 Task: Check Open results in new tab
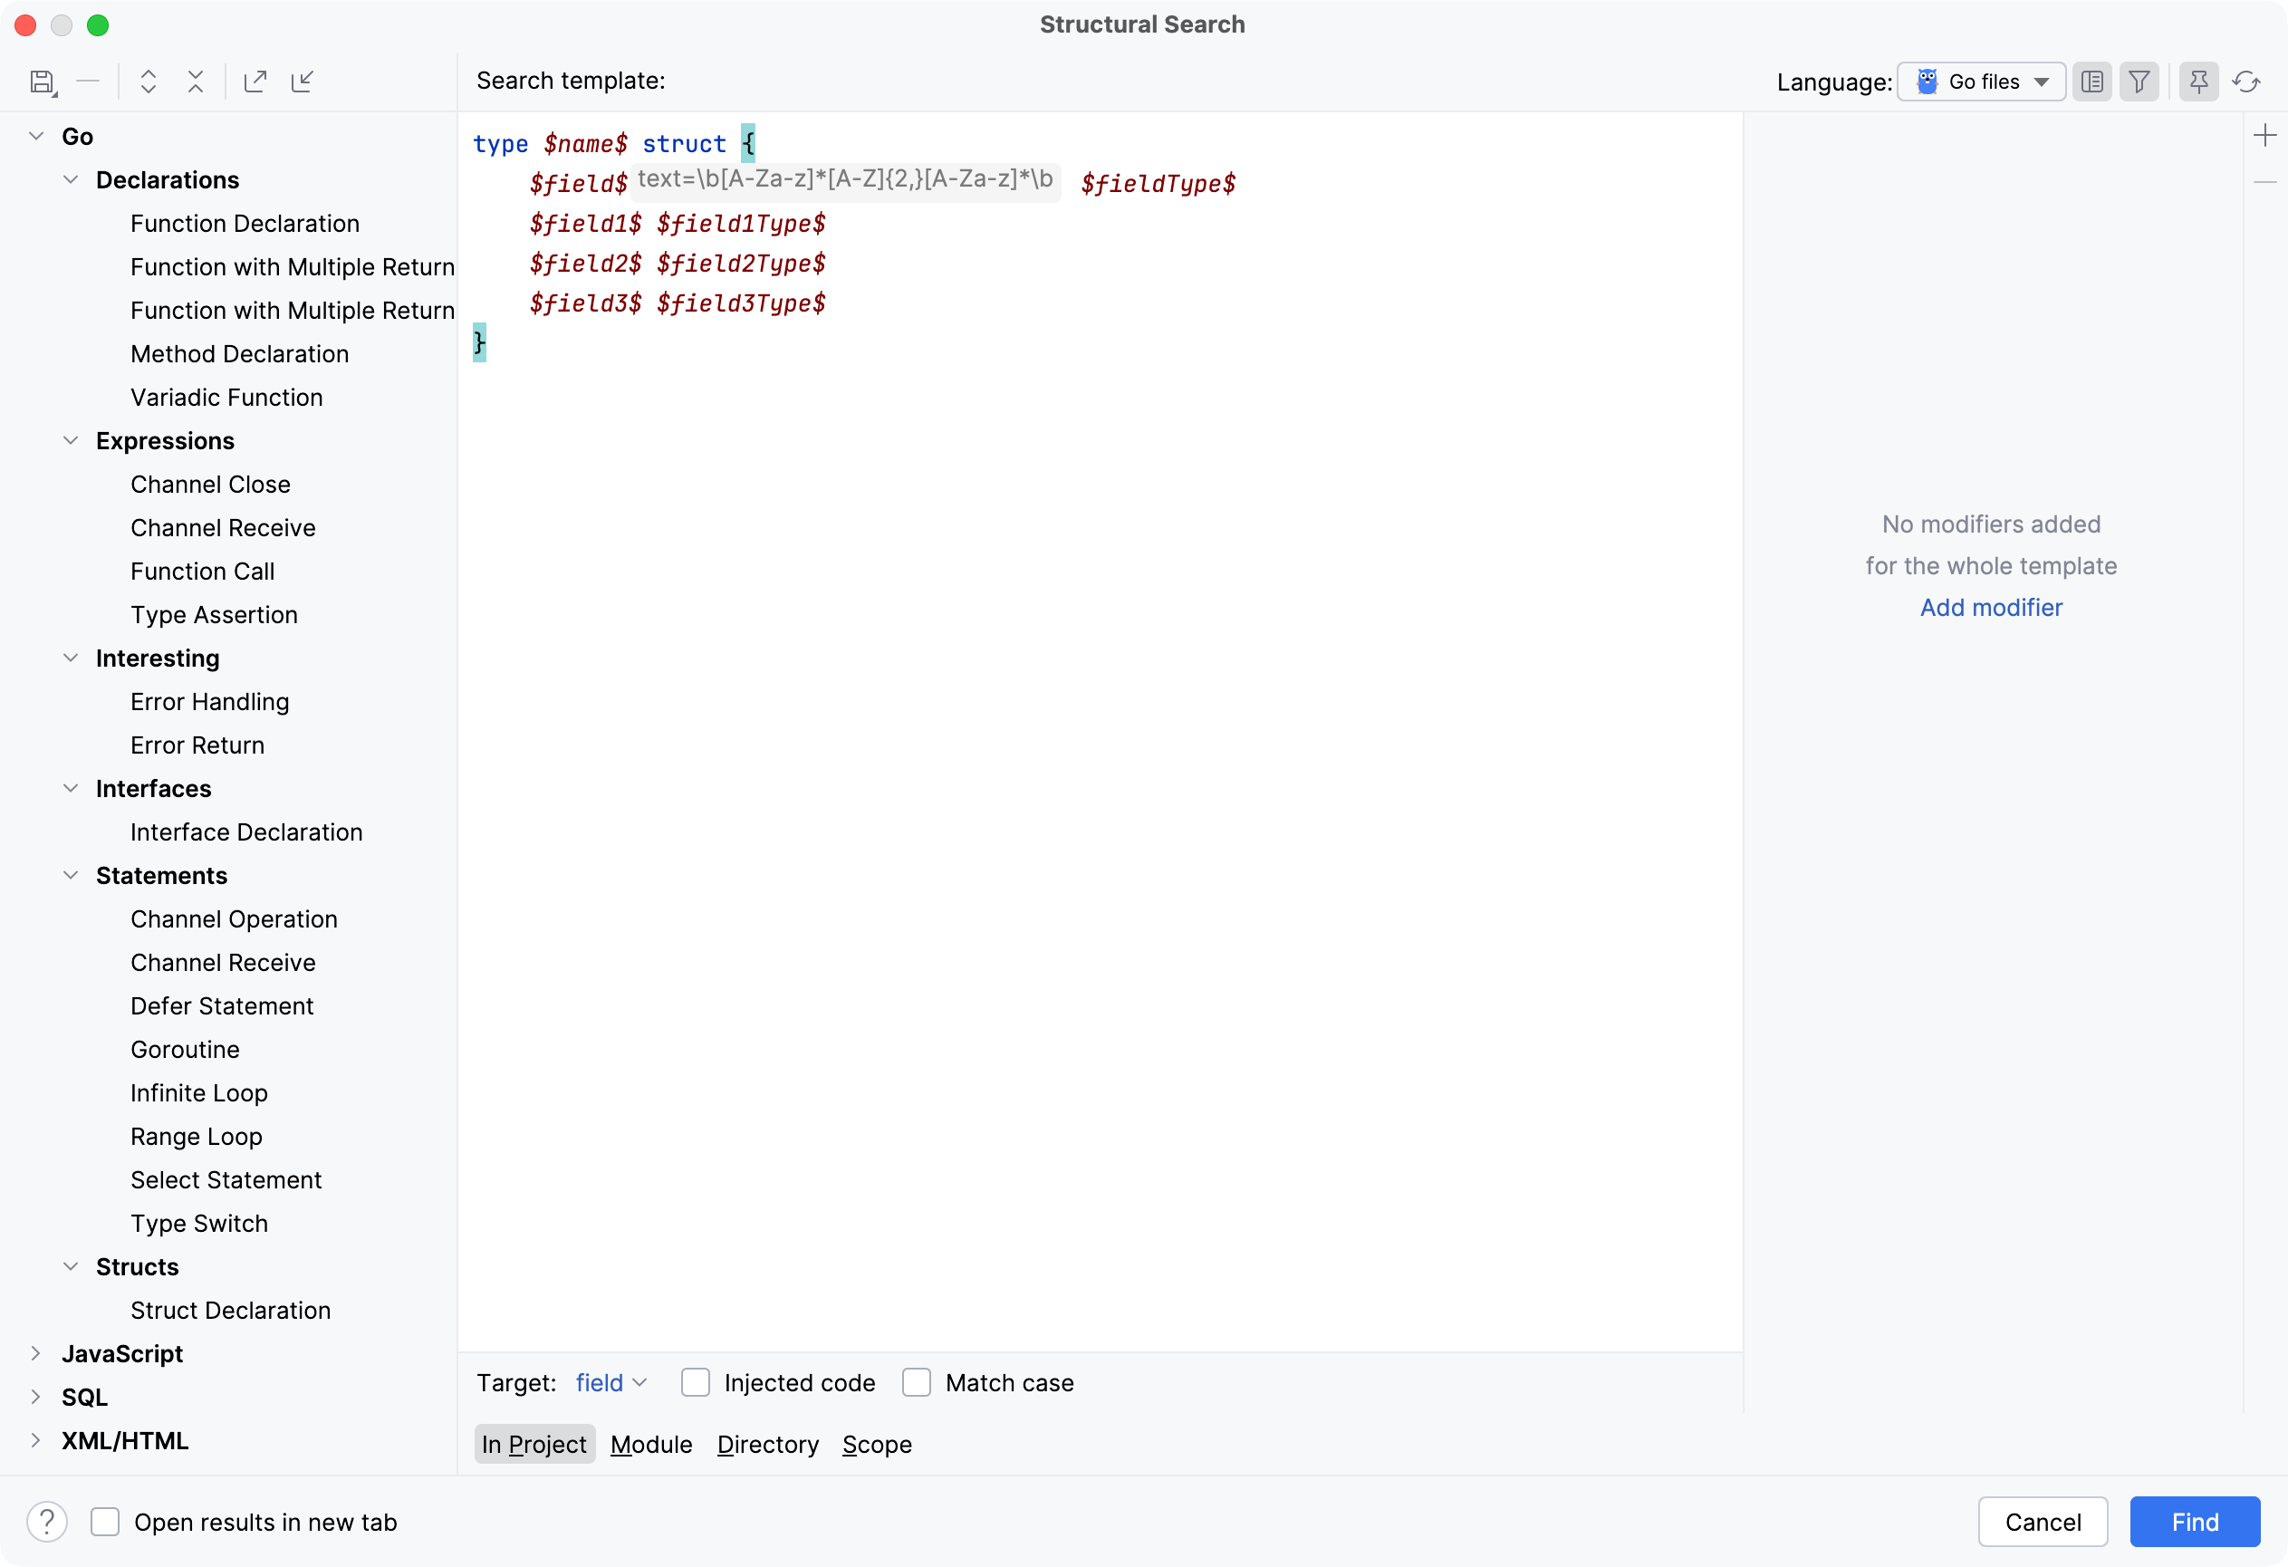click(104, 1522)
